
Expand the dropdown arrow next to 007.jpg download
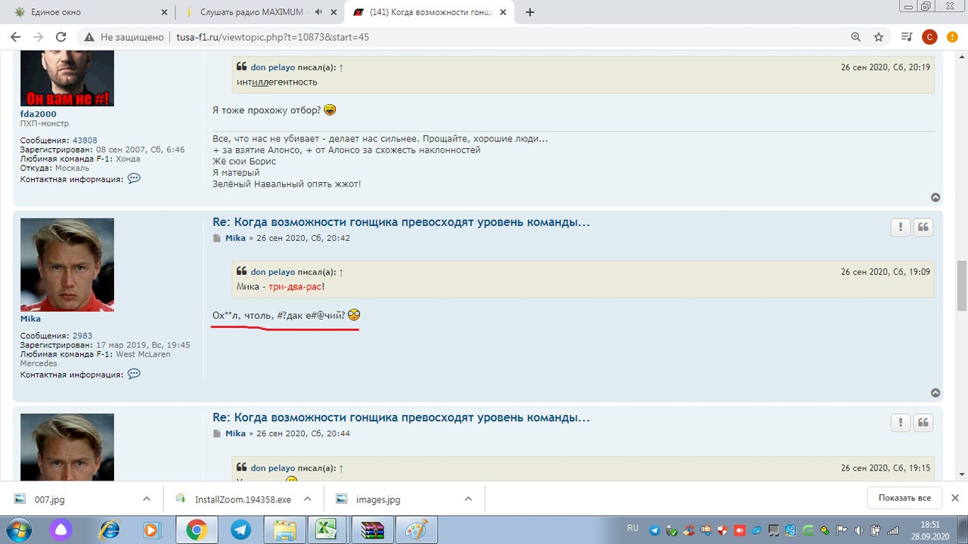(x=148, y=499)
